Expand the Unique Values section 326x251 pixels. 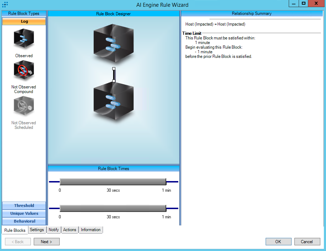point(24,213)
